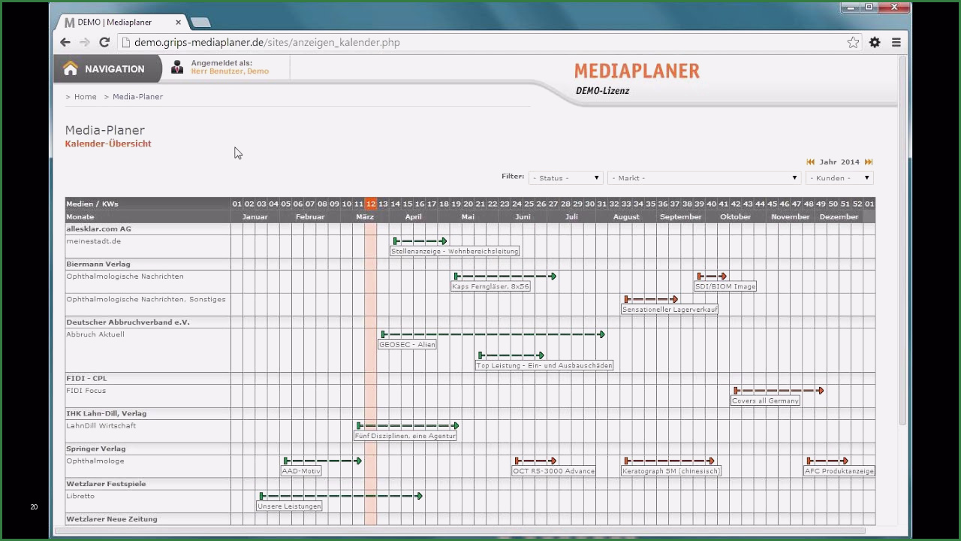This screenshot has width=961, height=541.
Task: Follow the Home breadcrumb link
Action: coord(85,97)
